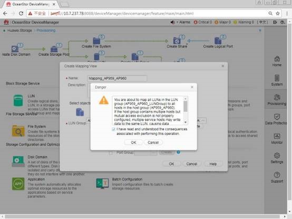Expand the Alarms dropdown arrow

click(178, 22)
